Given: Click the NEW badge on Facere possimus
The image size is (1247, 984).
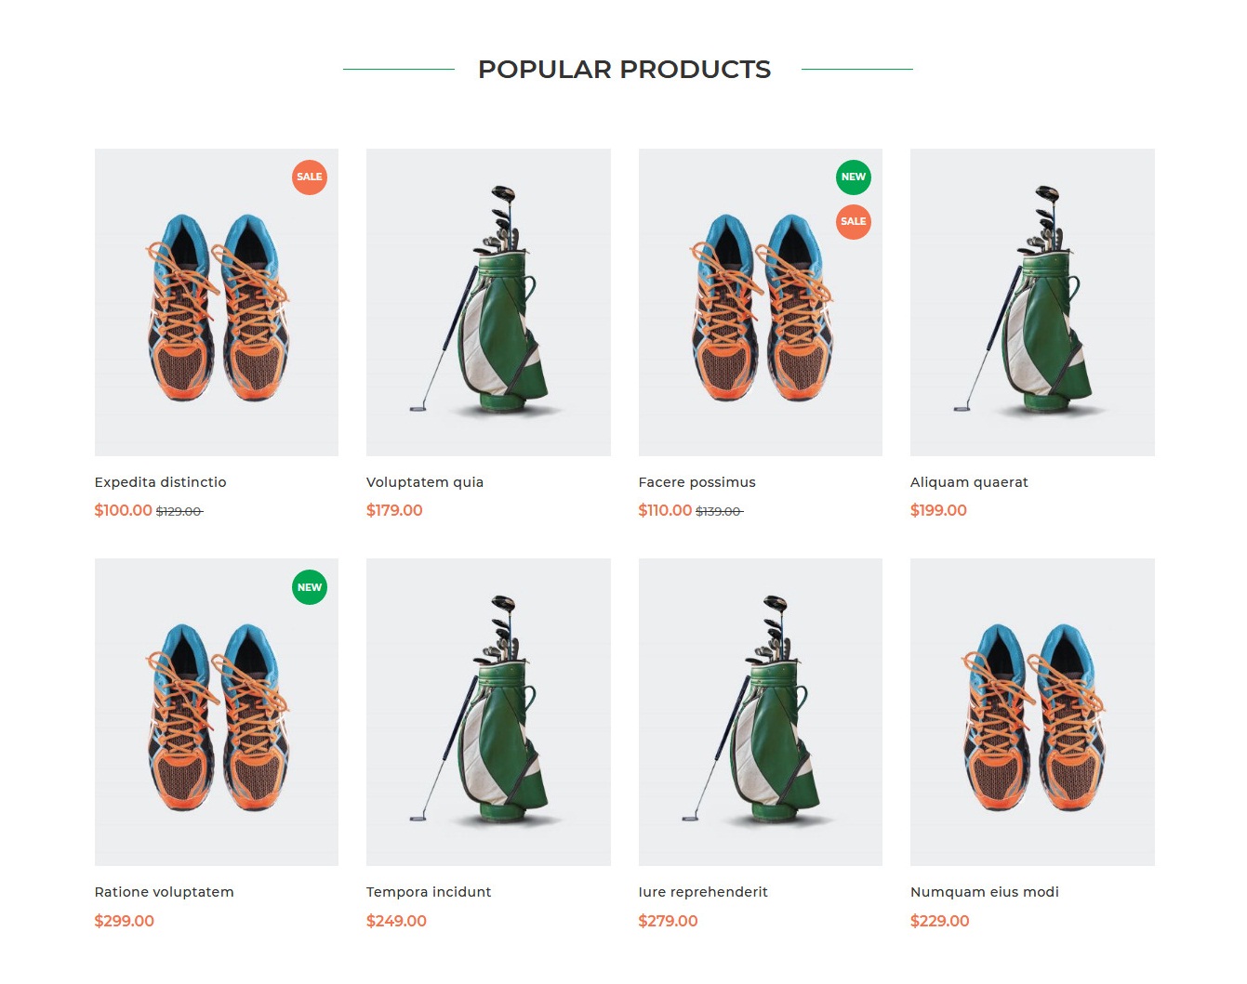Looking at the screenshot, I should pos(853,177).
